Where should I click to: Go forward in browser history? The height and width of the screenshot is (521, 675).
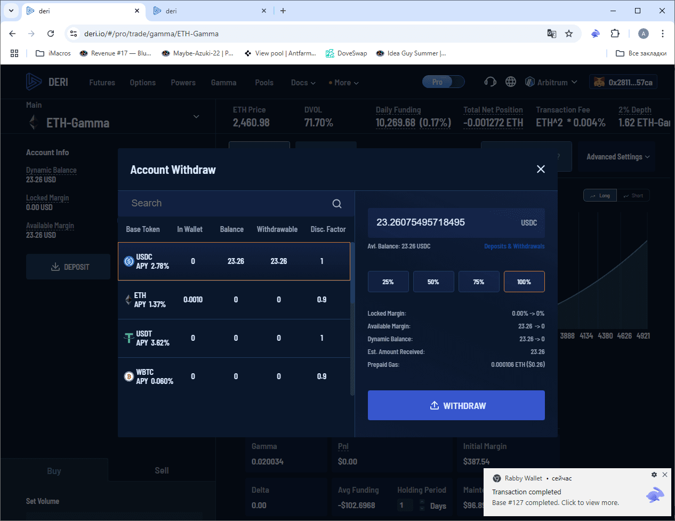point(31,34)
